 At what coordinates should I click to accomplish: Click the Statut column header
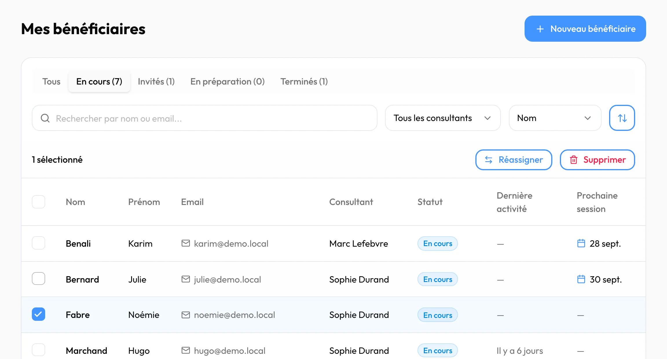coord(430,202)
